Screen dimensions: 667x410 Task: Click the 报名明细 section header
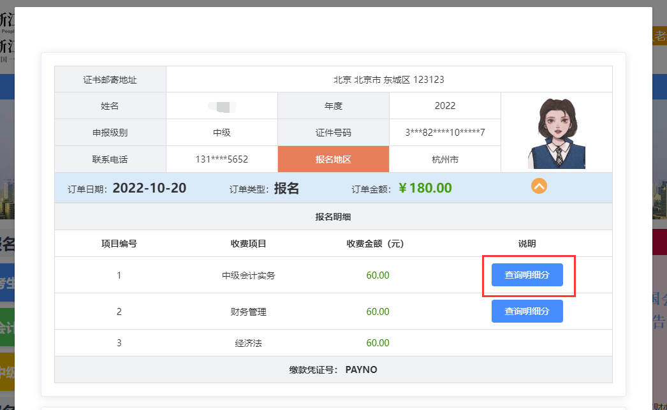coord(333,217)
